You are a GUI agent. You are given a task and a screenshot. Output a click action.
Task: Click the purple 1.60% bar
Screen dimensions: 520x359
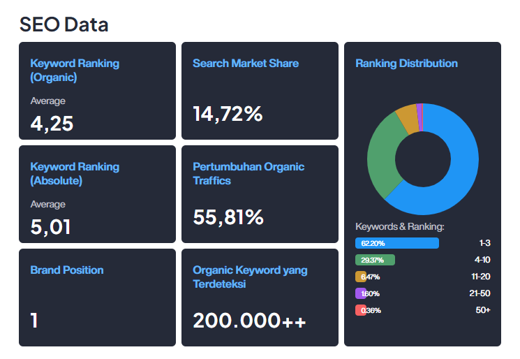tap(360, 293)
